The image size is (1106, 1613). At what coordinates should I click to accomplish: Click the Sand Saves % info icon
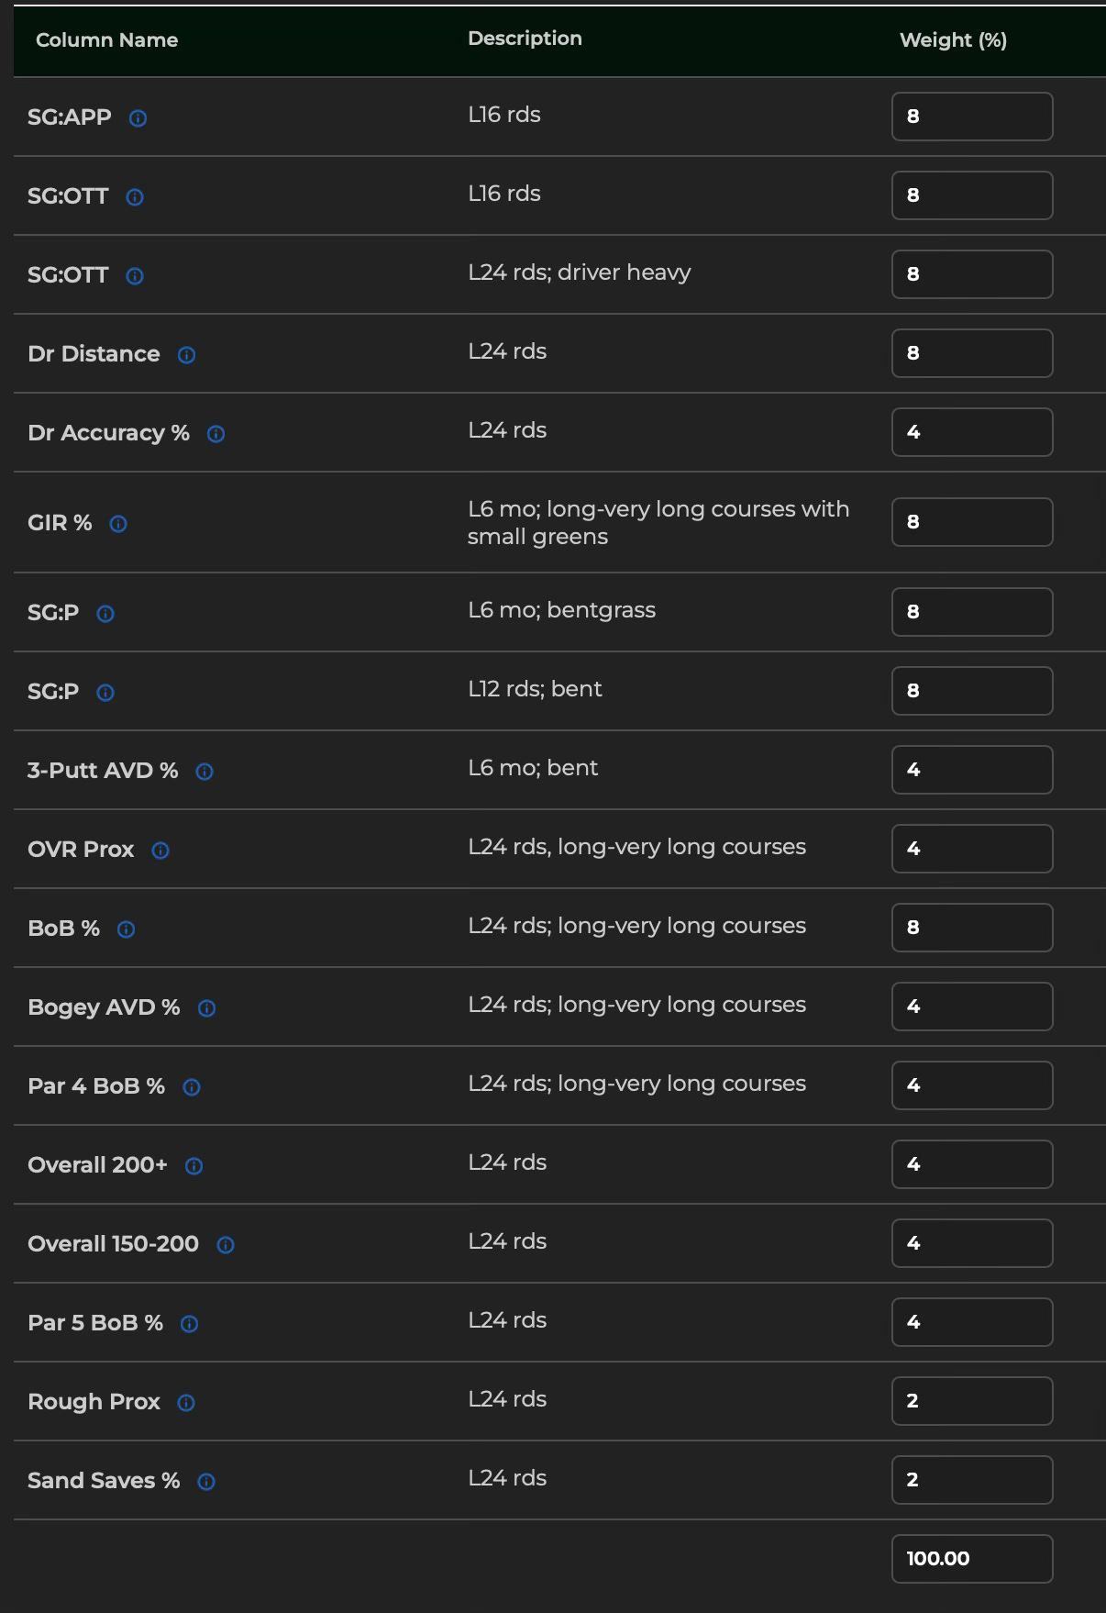coord(206,1482)
